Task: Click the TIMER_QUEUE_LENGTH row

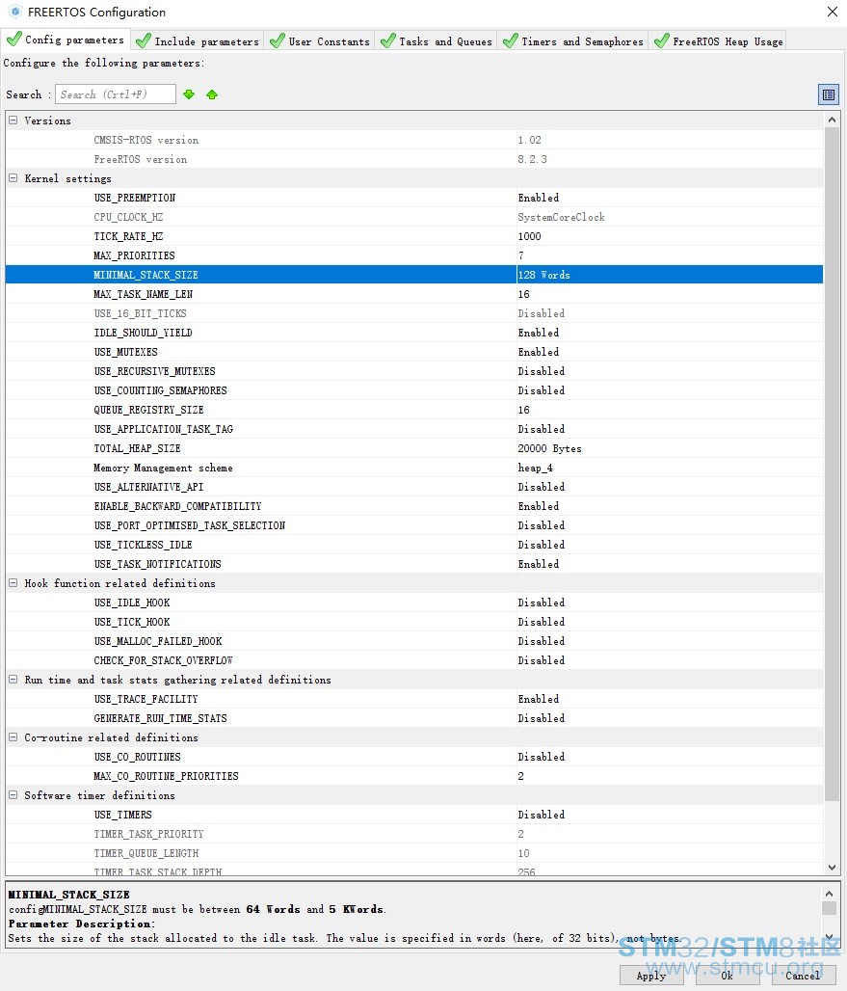Action: click(413, 853)
